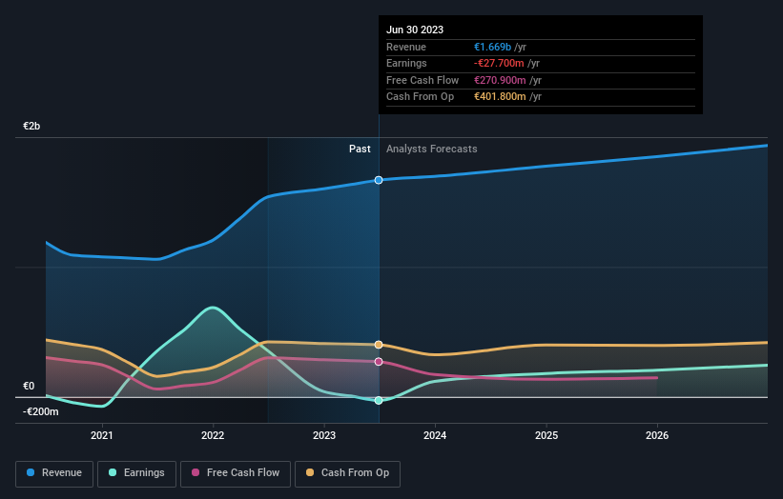The image size is (783, 499).
Task: Toggle the Revenue legend button
Action: coord(54,473)
